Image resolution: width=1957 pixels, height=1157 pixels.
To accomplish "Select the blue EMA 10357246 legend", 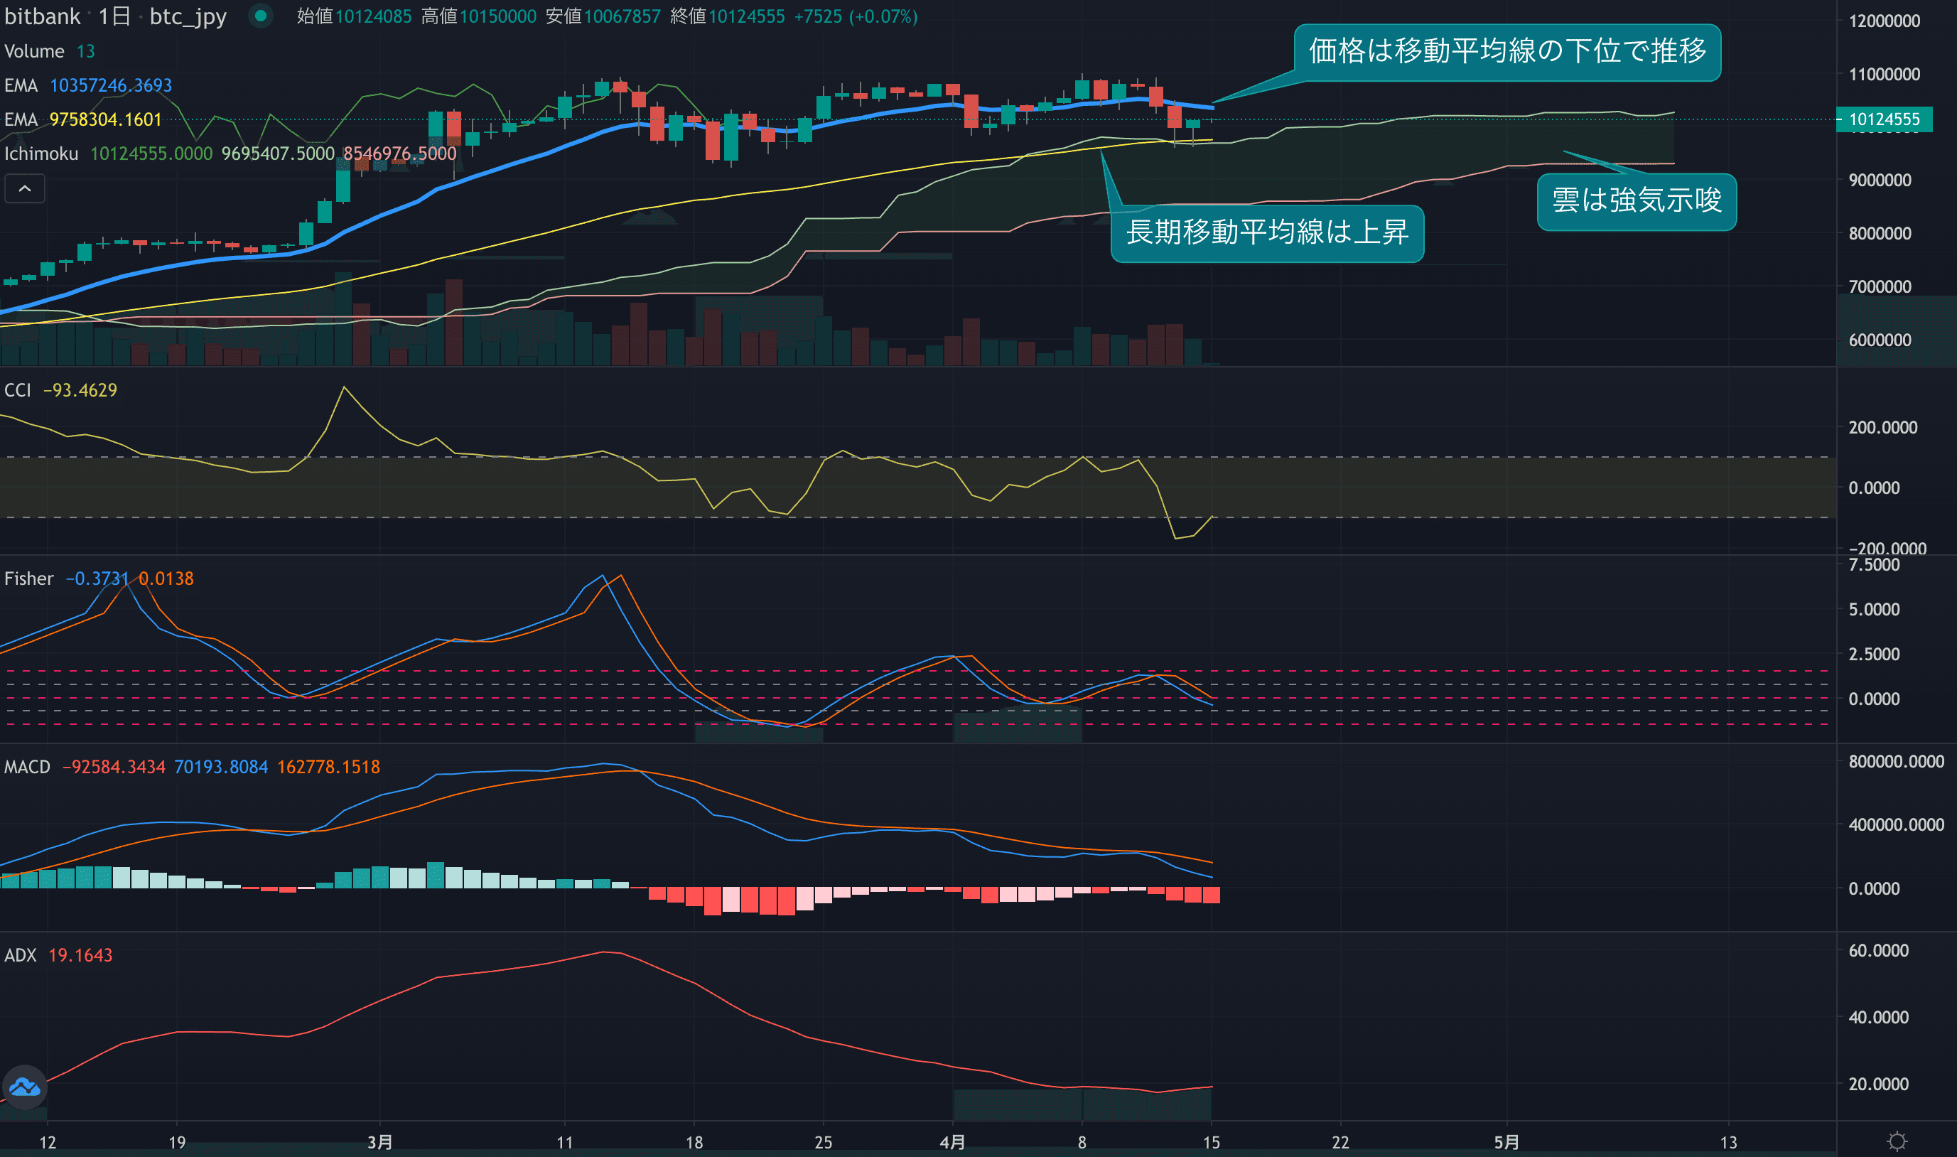I will (x=21, y=86).
